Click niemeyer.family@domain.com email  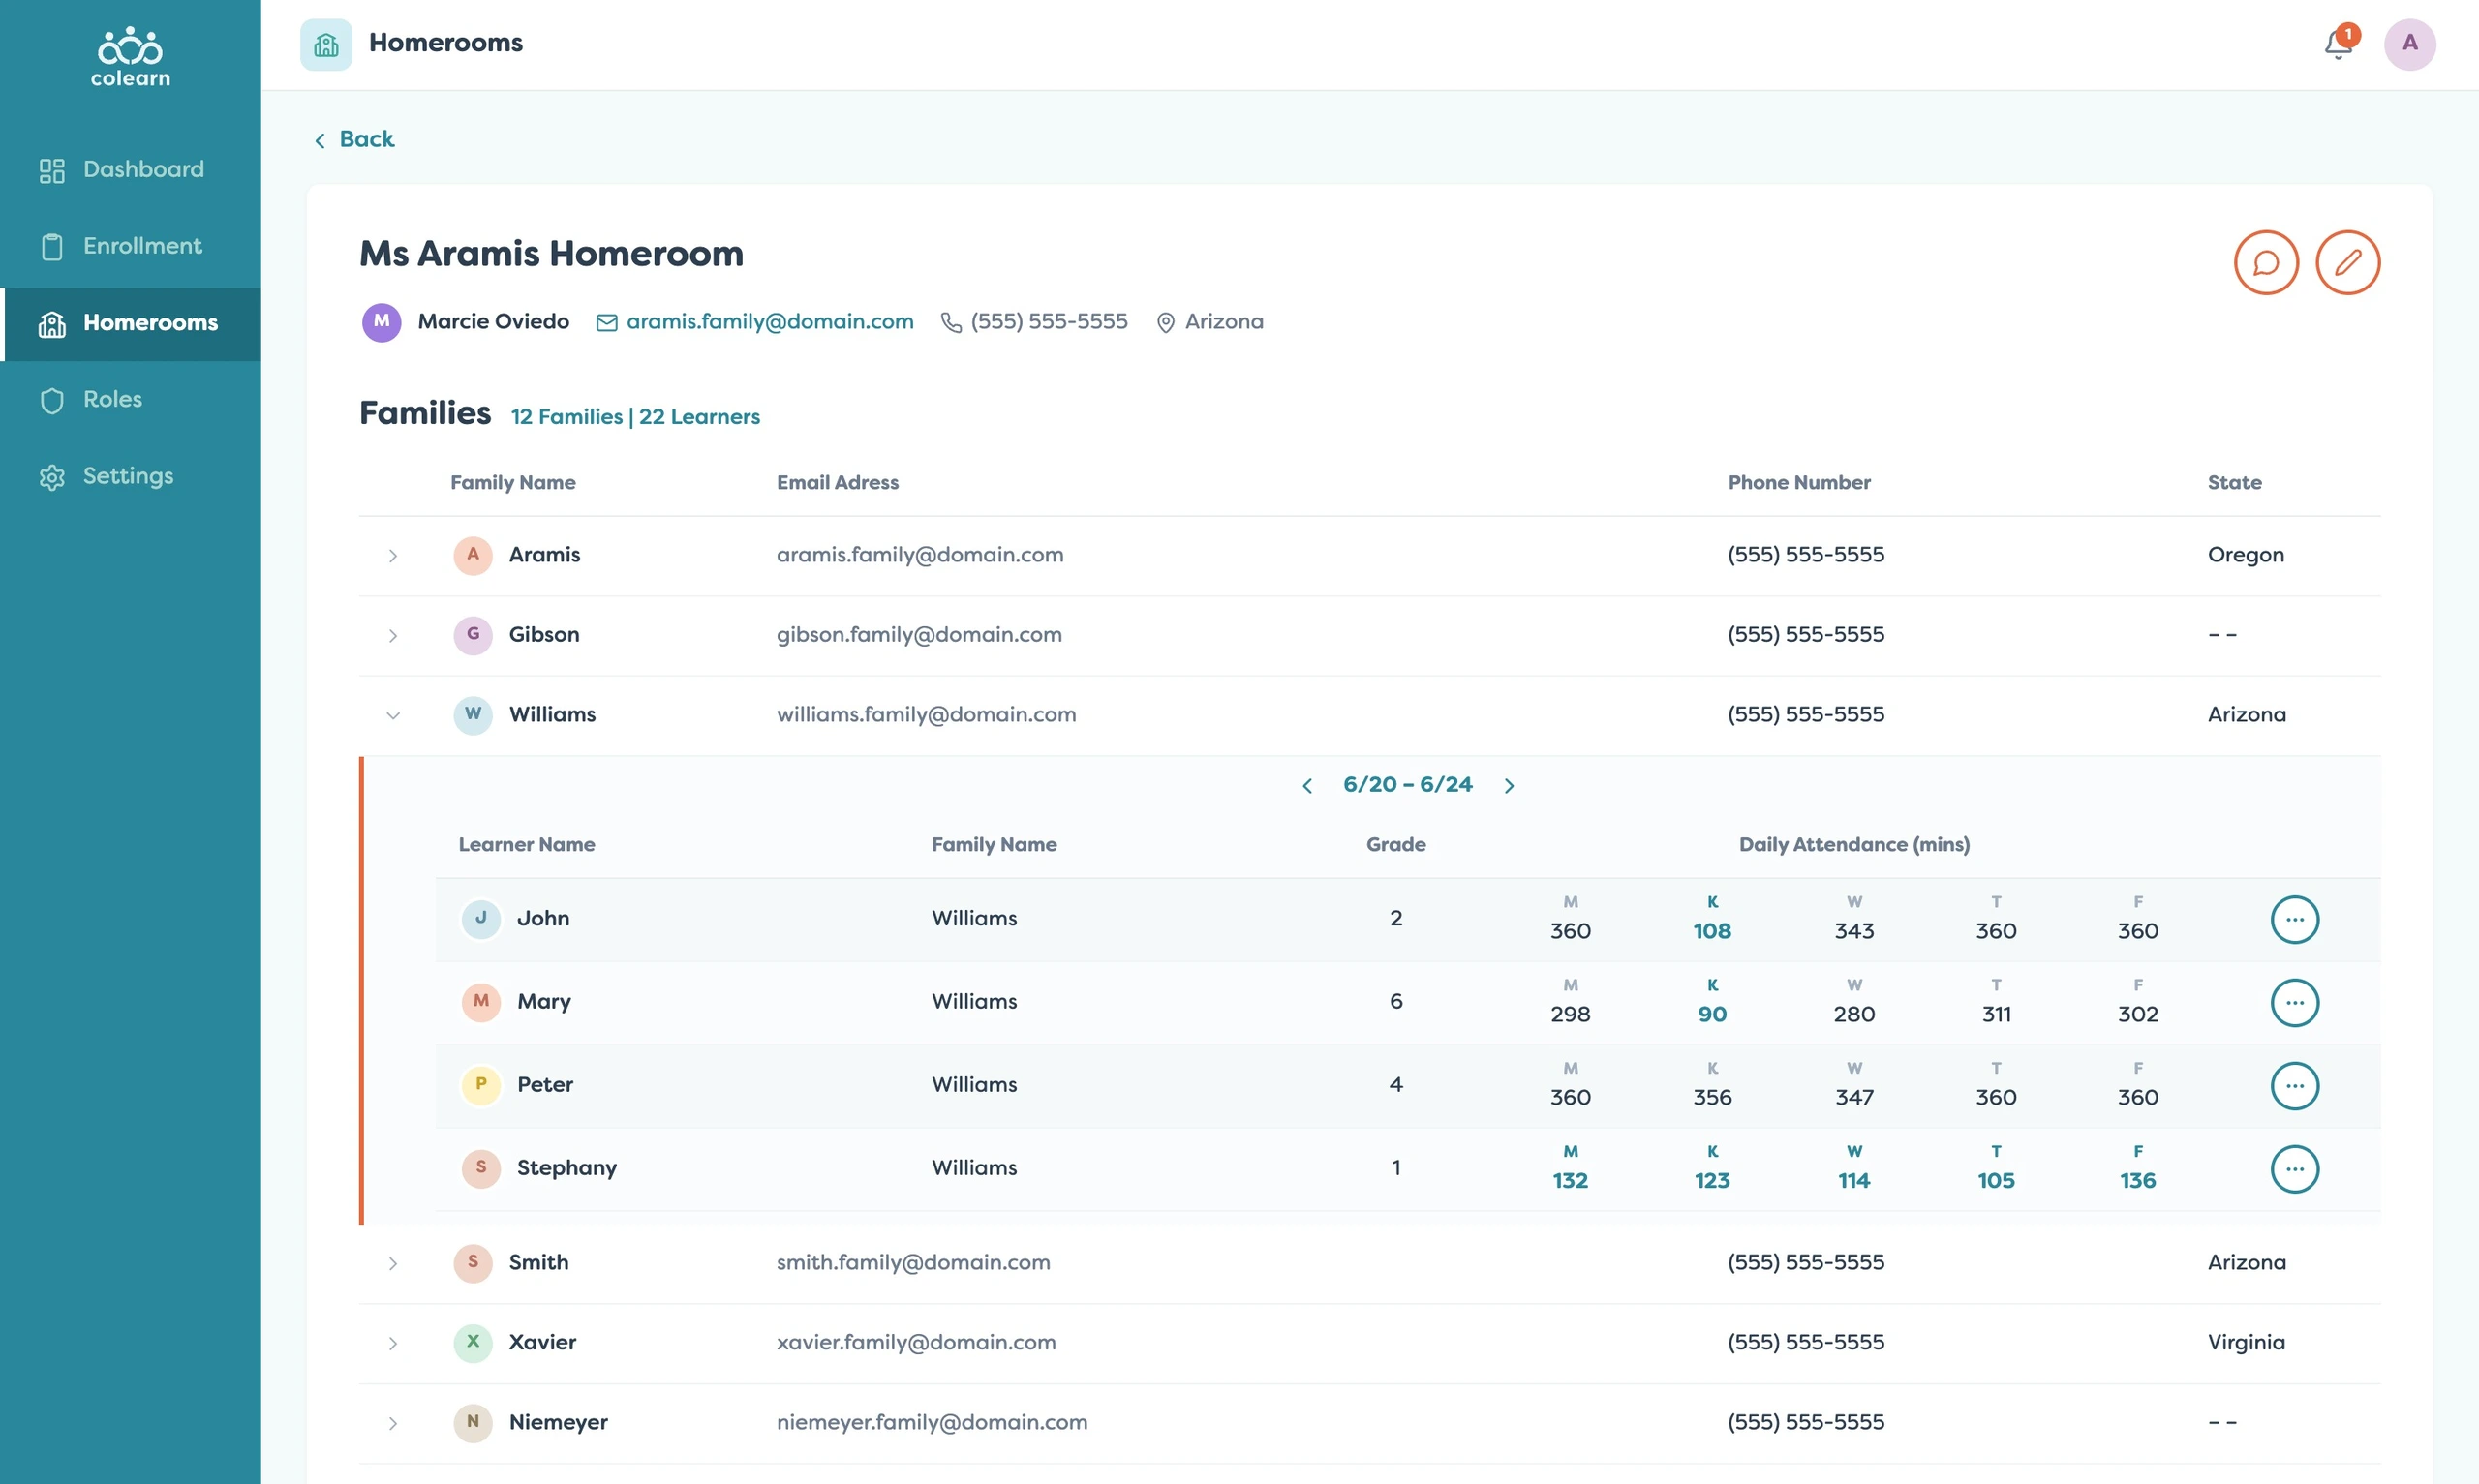(x=932, y=1423)
